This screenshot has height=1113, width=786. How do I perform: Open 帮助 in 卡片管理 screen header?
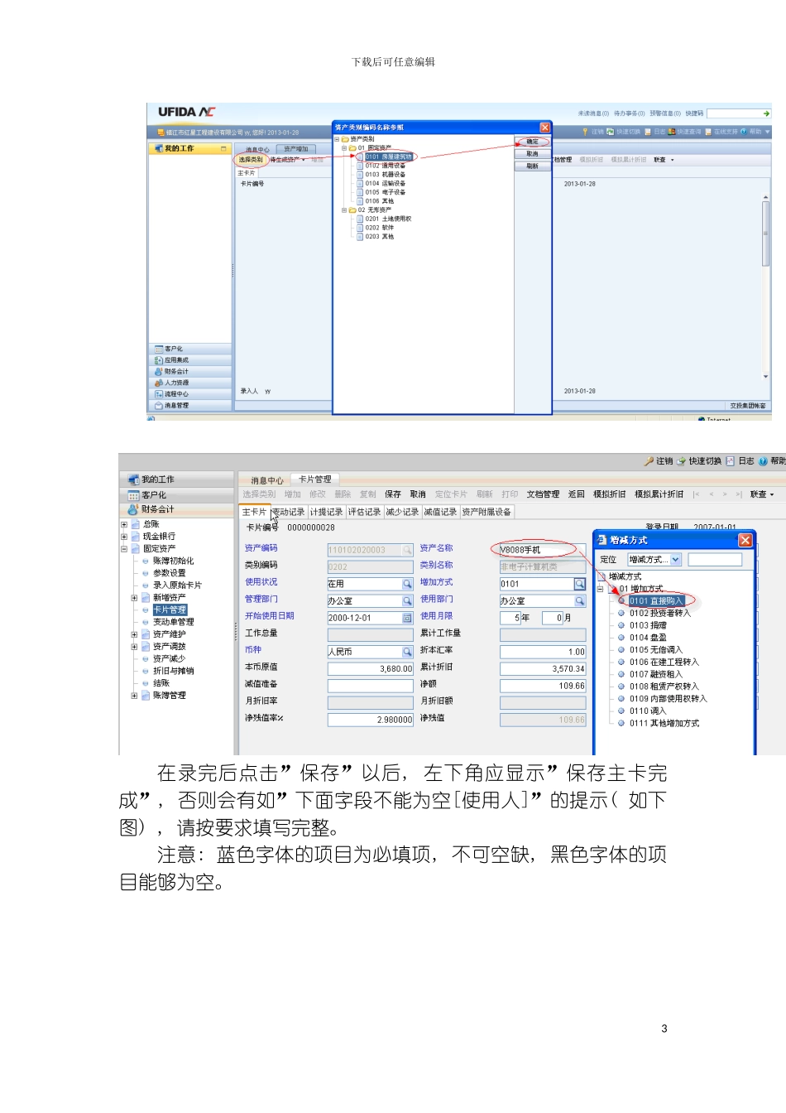pos(778,461)
